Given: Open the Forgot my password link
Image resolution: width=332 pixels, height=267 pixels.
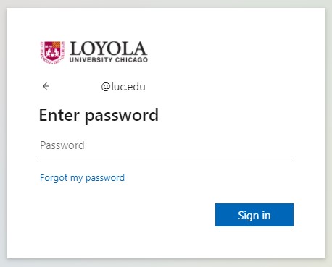Looking at the screenshot, I should tap(82, 178).
